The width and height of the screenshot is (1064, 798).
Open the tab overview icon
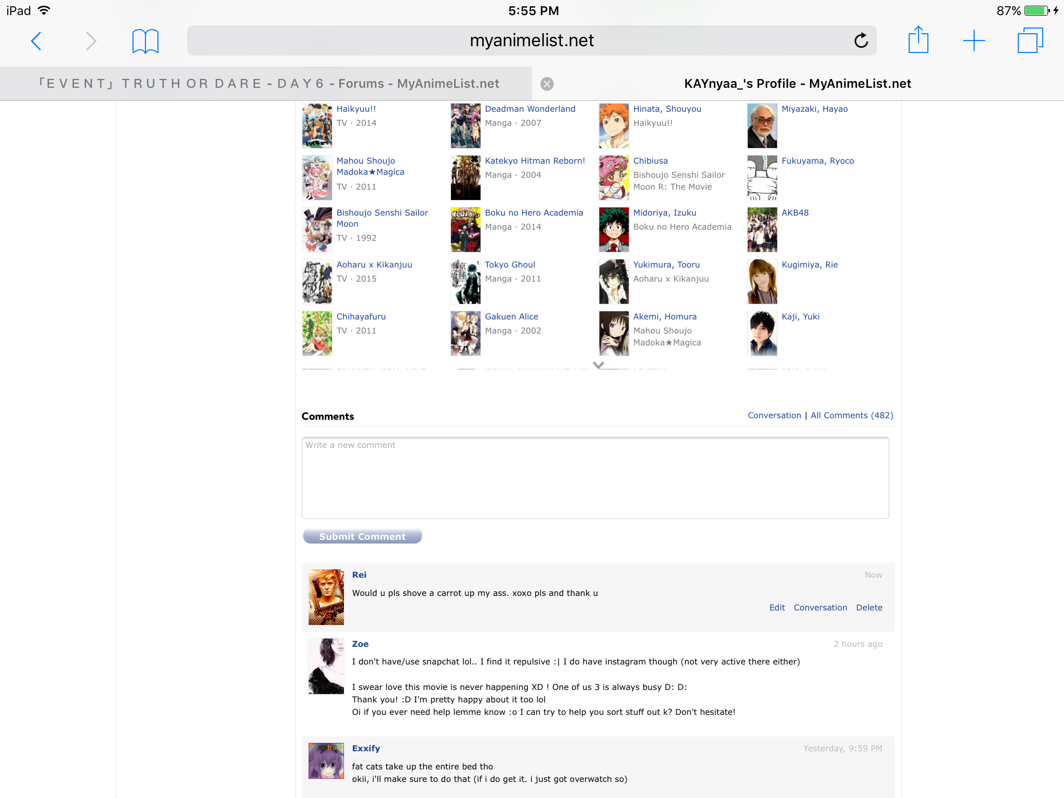(x=1029, y=41)
